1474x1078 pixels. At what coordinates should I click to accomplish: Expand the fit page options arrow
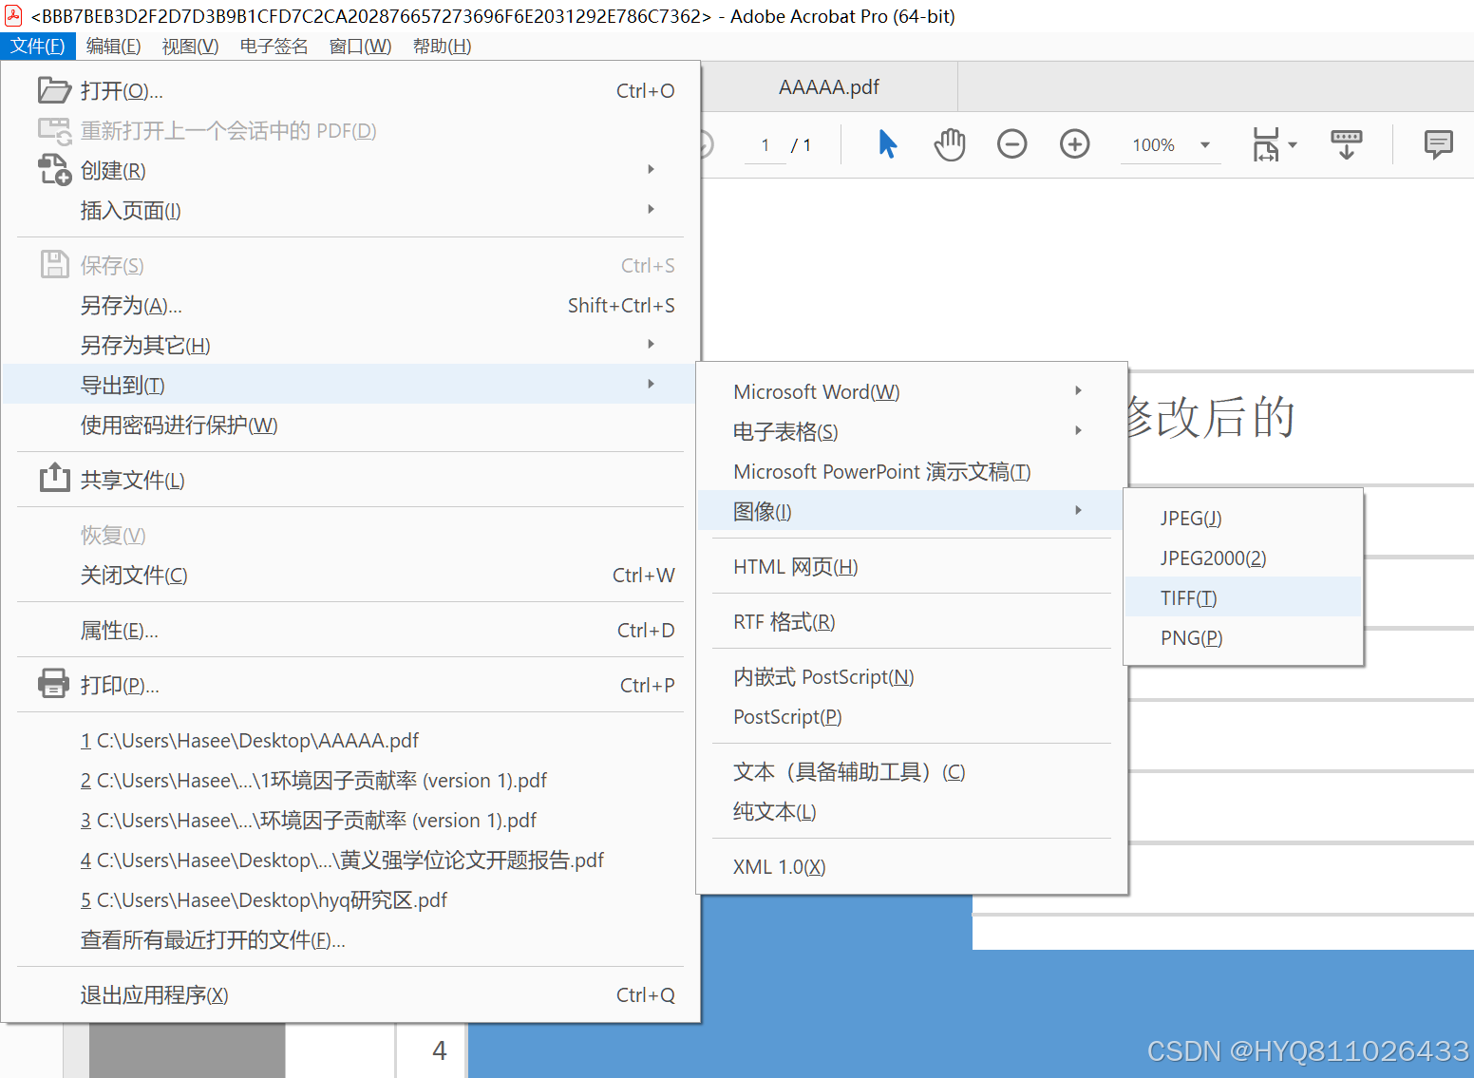click(1292, 145)
